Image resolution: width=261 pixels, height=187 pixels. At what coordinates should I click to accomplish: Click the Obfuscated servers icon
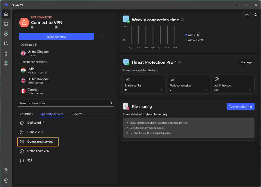click(22, 142)
